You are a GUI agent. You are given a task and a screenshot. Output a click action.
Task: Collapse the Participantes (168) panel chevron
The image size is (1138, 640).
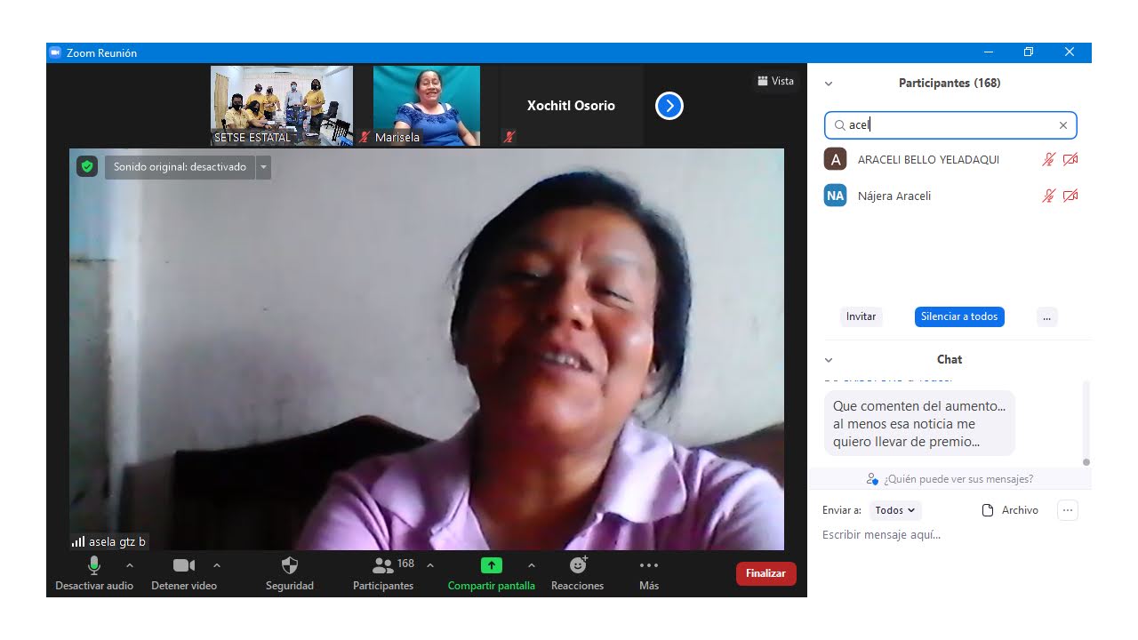click(829, 84)
